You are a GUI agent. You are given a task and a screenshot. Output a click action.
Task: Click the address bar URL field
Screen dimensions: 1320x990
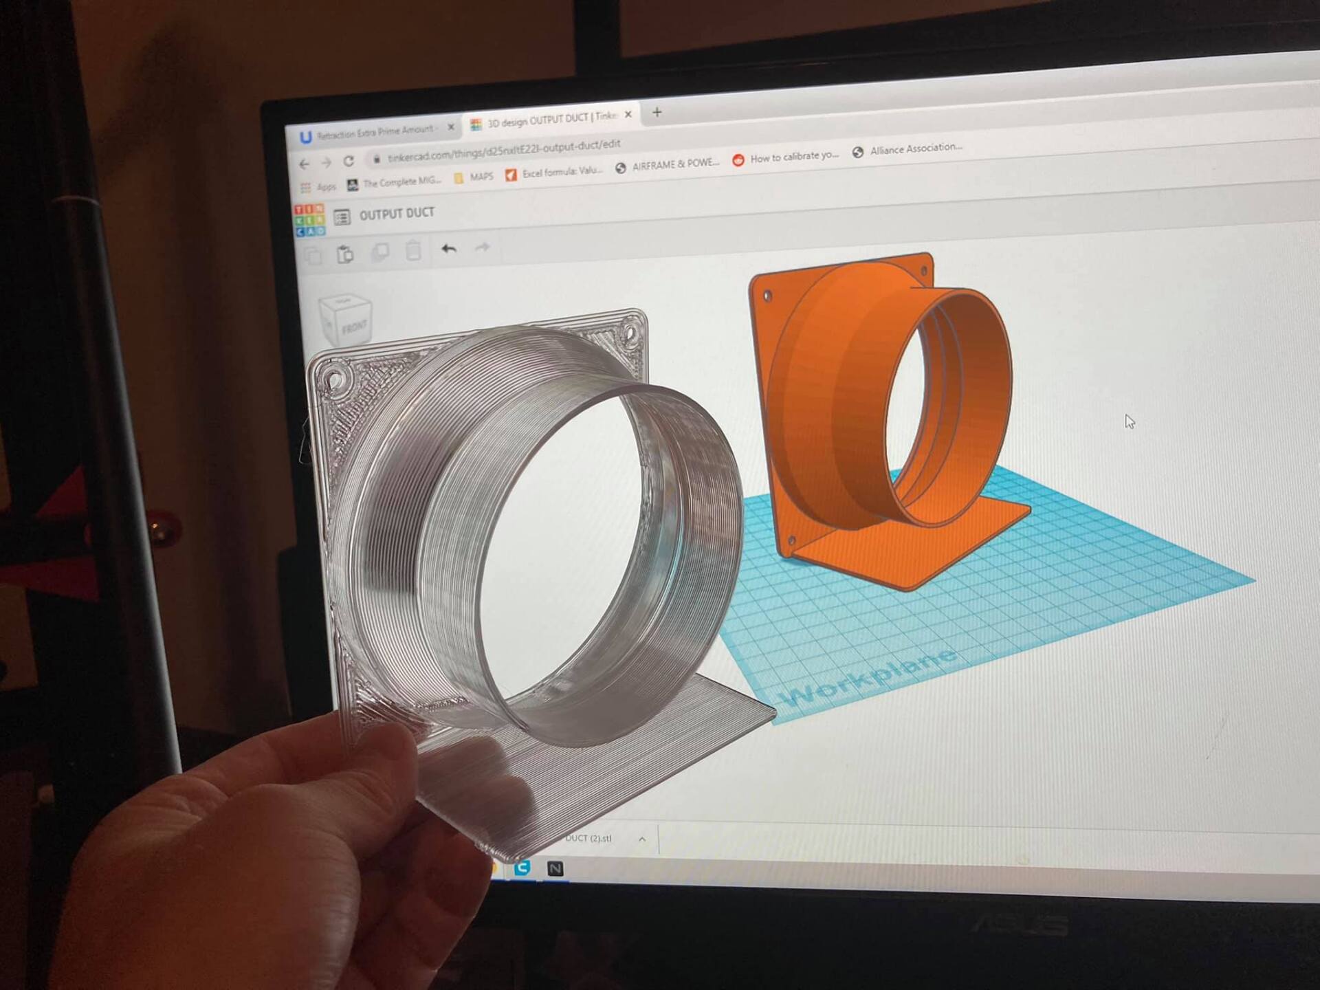point(503,151)
